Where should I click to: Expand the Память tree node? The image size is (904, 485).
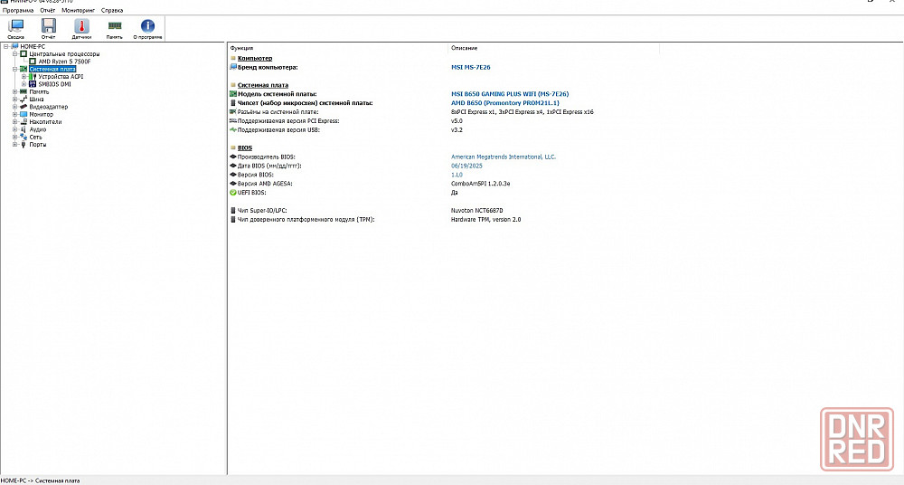coord(15,91)
